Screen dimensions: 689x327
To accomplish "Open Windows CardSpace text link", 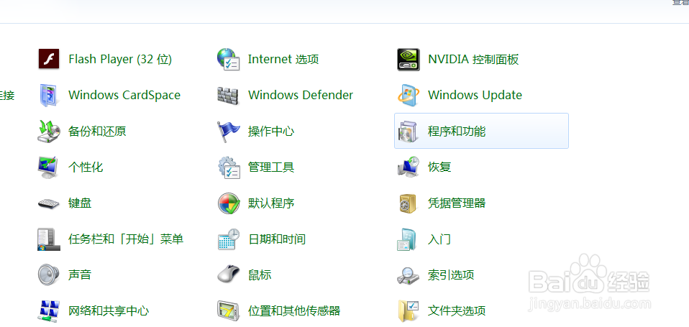I will (124, 96).
